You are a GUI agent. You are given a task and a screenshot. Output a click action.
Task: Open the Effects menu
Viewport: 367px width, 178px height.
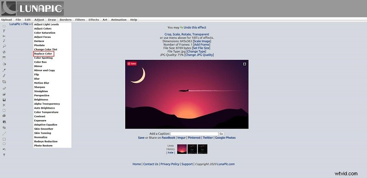point(94,20)
